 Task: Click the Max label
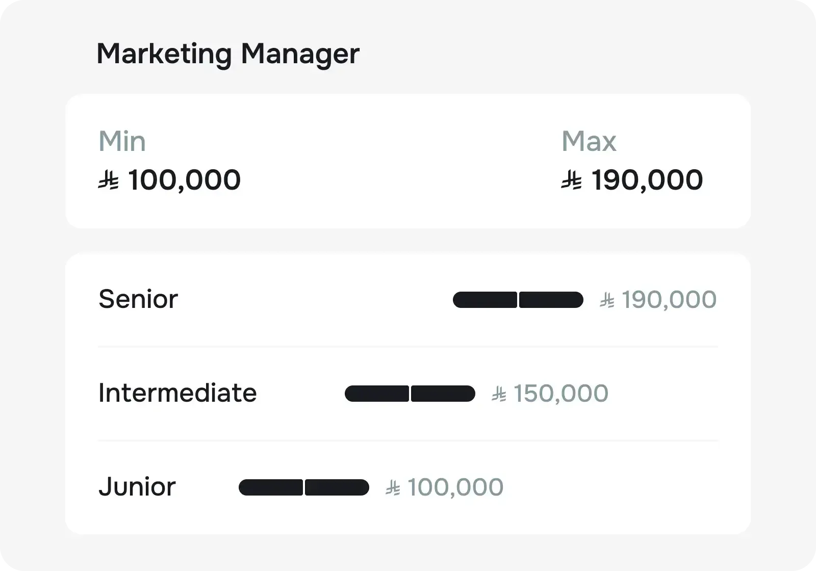tap(589, 141)
